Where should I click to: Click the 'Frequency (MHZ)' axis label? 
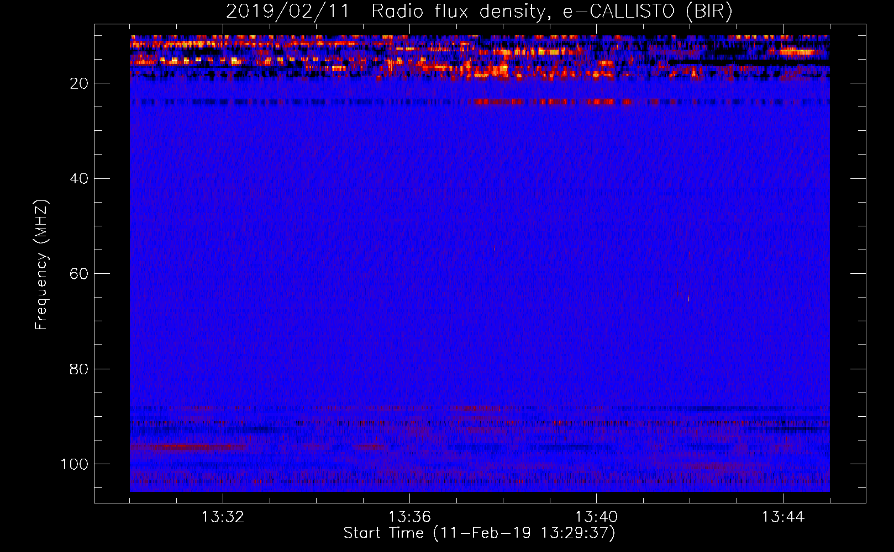[41, 264]
